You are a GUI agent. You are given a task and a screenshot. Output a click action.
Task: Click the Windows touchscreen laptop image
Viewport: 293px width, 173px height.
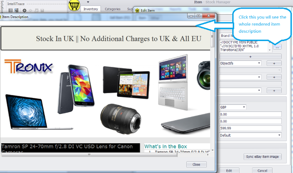click(173, 82)
